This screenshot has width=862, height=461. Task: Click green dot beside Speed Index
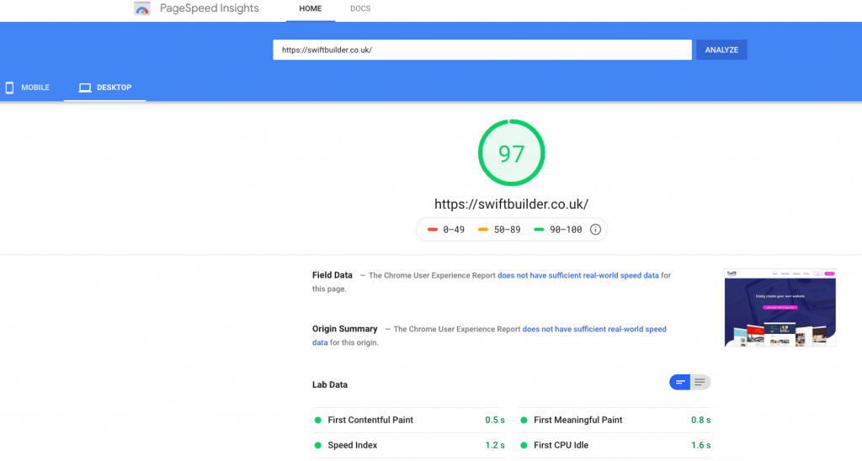pos(318,445)
